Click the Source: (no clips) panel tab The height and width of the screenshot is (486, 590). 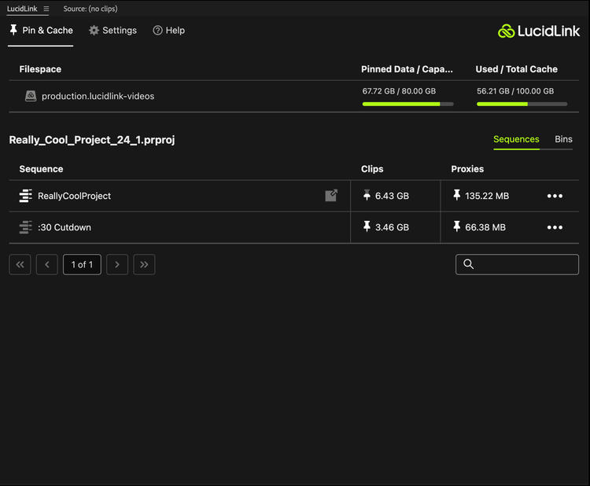coord(90,9)
